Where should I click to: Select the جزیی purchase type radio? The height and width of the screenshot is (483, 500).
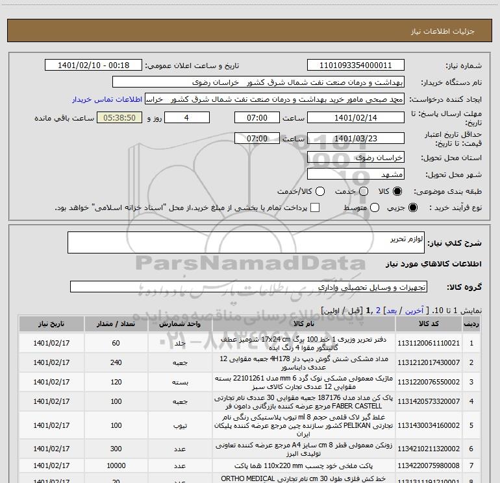tap(412, 207)
